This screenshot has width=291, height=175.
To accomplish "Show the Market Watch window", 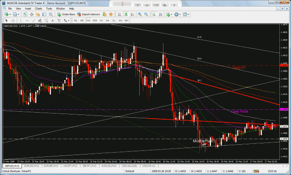I will [25, 14].
